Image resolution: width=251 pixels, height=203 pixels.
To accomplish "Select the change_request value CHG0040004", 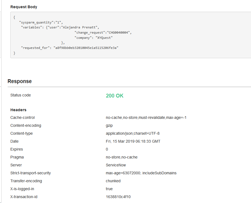I will pyautogui.click(x=119, y=33).
